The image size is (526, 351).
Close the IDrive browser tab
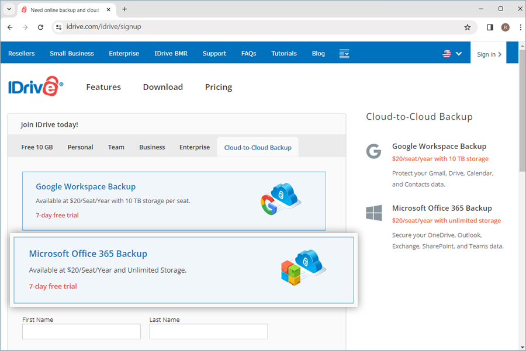pyautogui.click(x=108, y=10)
